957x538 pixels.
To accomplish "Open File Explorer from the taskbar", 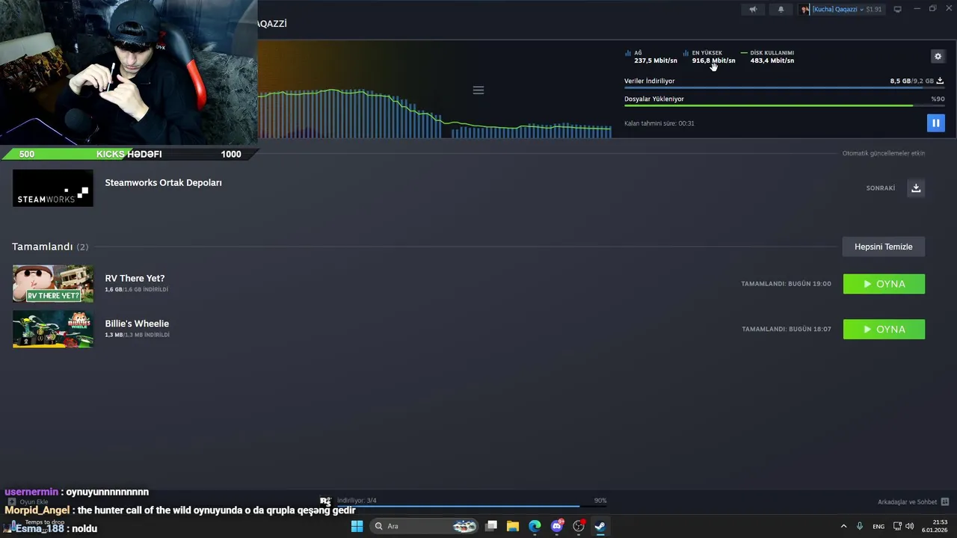I will (x=513, y=526).
